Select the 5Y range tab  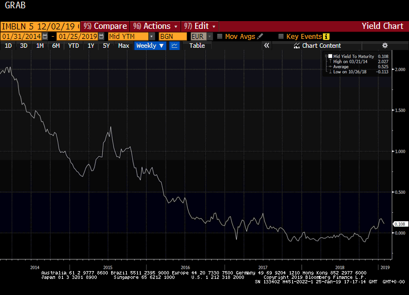(x=106, y=46)
